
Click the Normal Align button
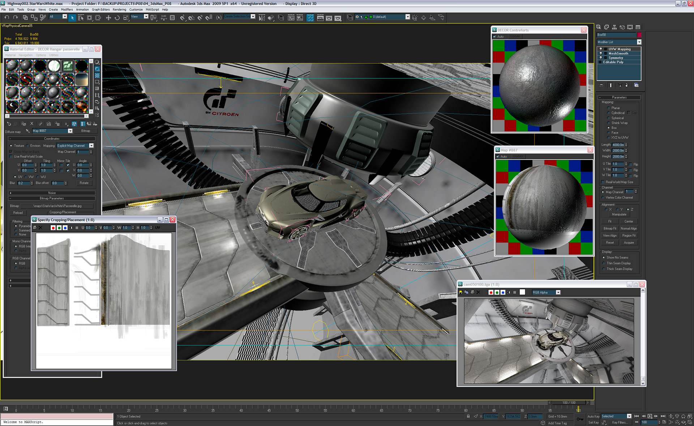coord(629,229)
